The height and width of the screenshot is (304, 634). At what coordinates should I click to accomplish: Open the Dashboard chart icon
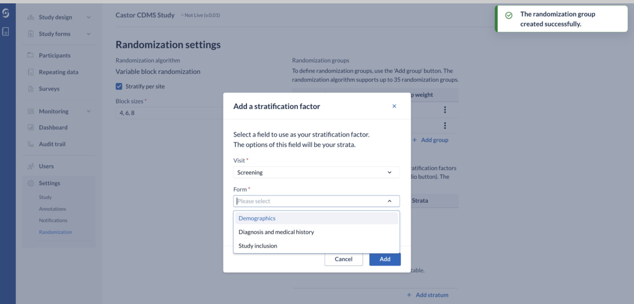tap(31, 127)
